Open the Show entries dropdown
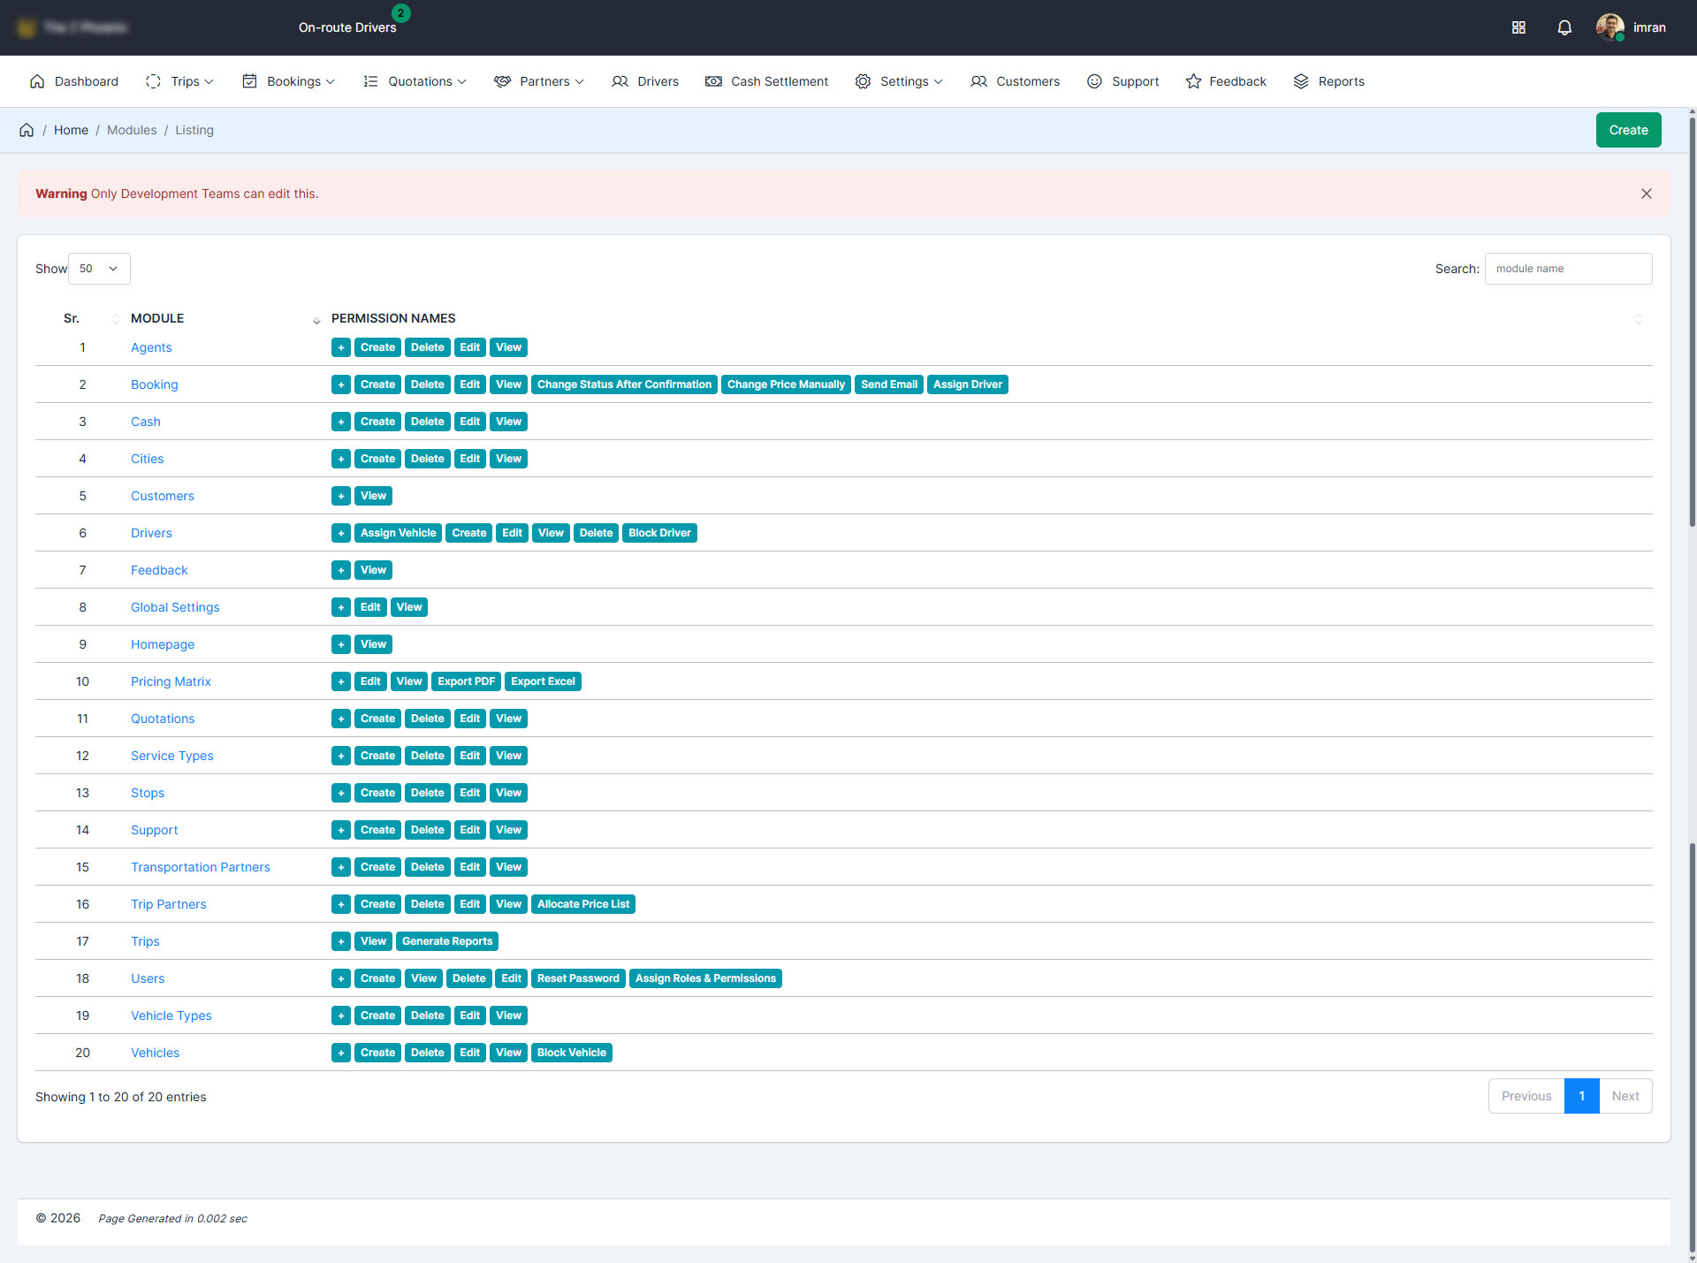This screenshot has width=1697, height=1263. [99, 269]
